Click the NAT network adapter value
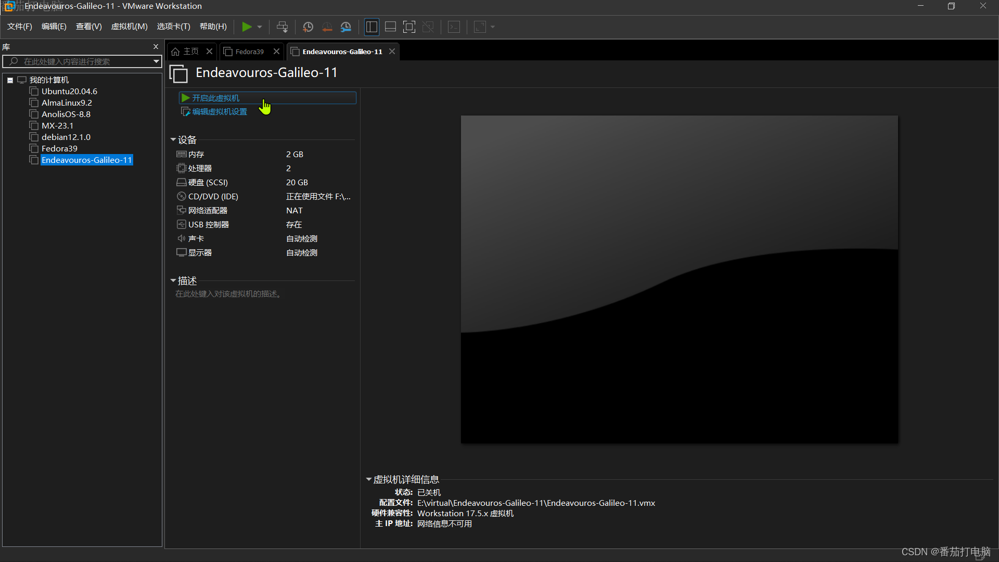The image size is (999, 562). click(x=294, y=211)
